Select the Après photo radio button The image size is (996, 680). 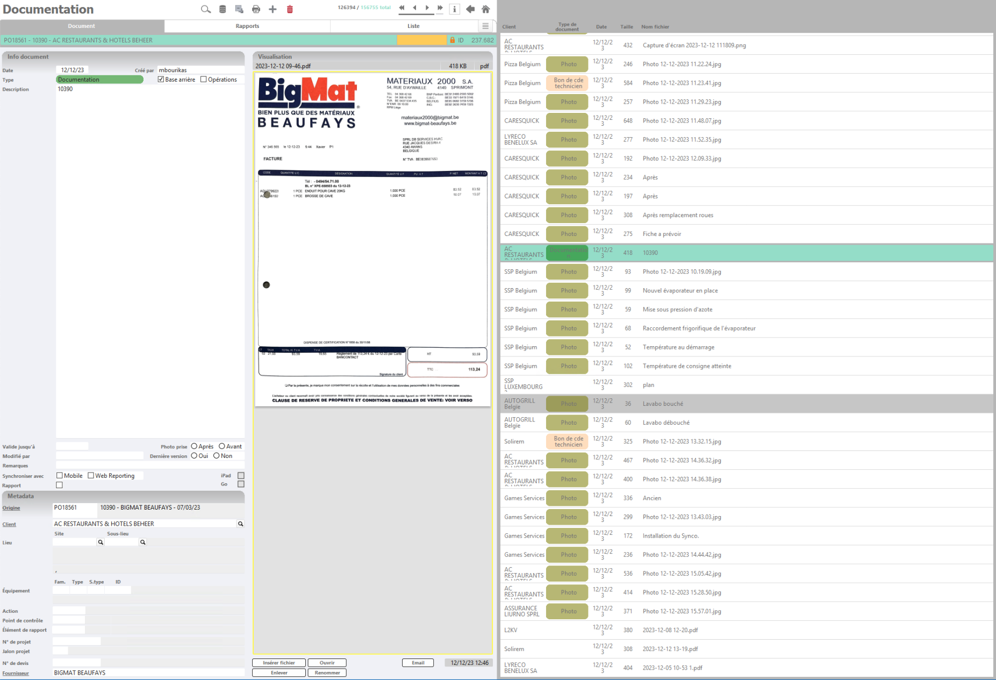[x=194, y=446]
